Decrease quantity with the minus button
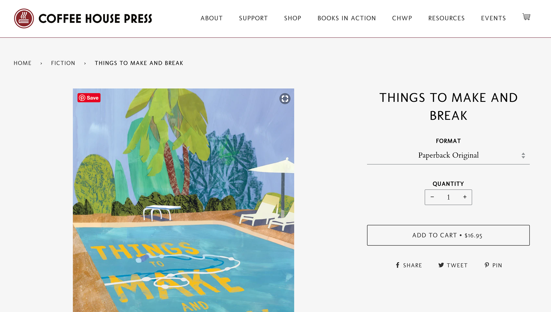The image size is (551, 312). click(432, 197)
